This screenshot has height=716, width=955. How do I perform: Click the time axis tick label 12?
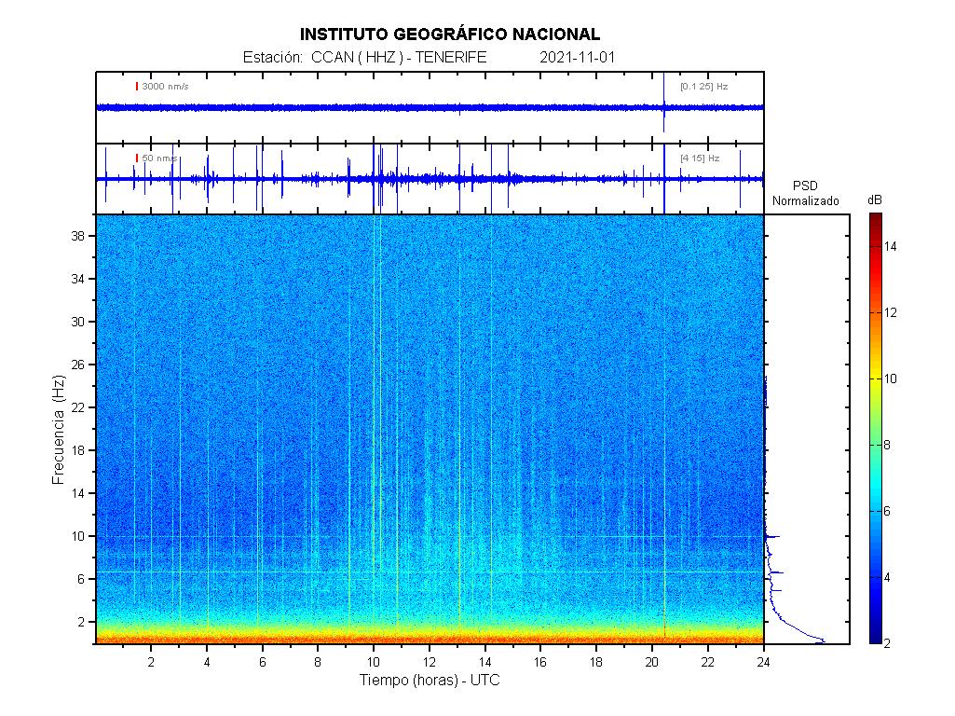430,662
